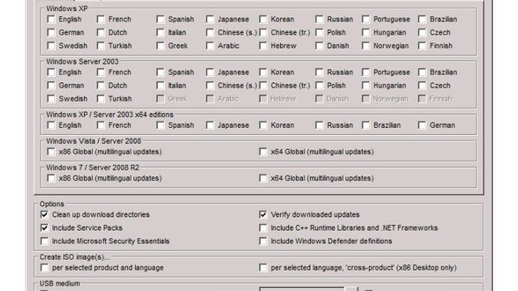Check Portuguese under Windows Server 2003
The height and width of the screenshot is (291, 518).
click(x=366, y=72)
